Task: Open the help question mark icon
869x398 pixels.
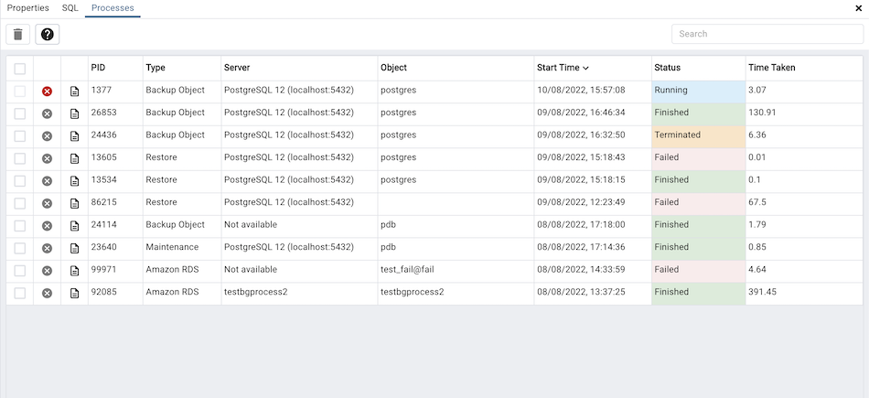Action: click(48, 34)
